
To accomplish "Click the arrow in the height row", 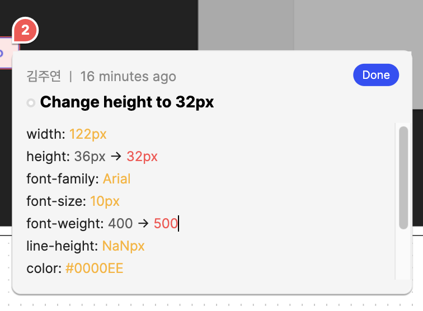I will [116, 157].
